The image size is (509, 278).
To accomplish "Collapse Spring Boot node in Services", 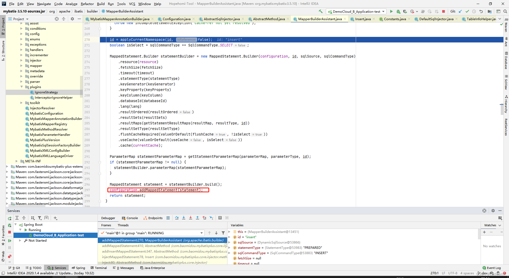I will [16, 225].
